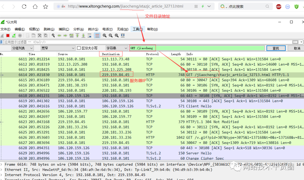Jump to the last packet icon
Image resolution: width=304 pixels, height=180 pixels.
click(x=83, y=36)
